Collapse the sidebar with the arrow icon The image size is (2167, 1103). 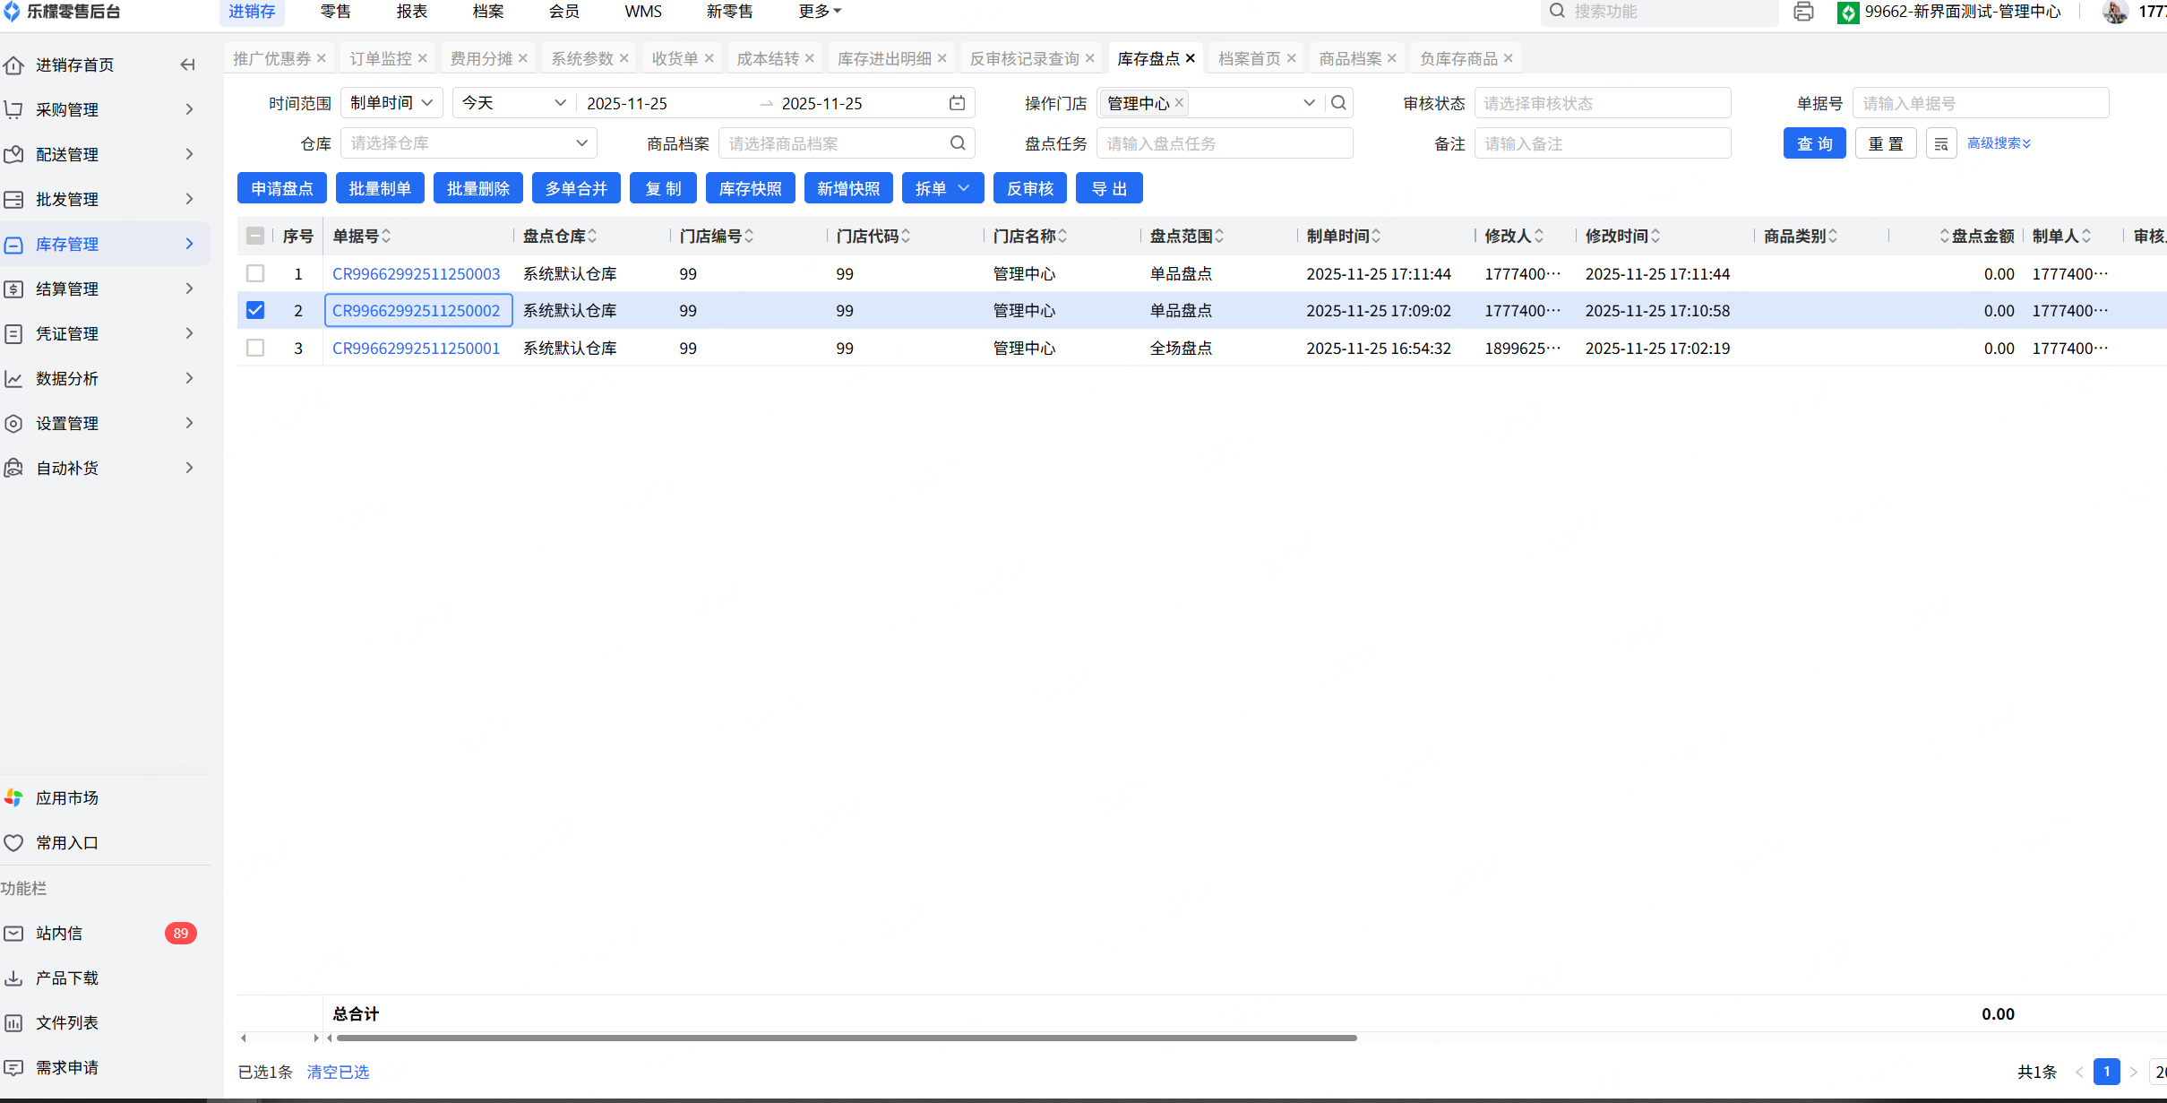(187, 65)
